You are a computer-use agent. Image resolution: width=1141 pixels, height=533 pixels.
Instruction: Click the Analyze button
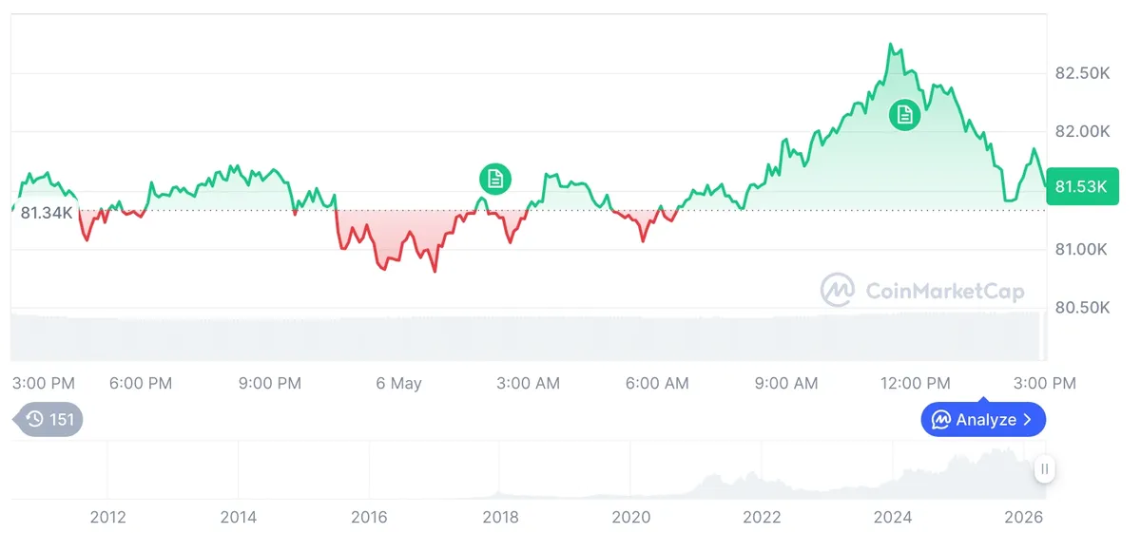pos(983,419)
